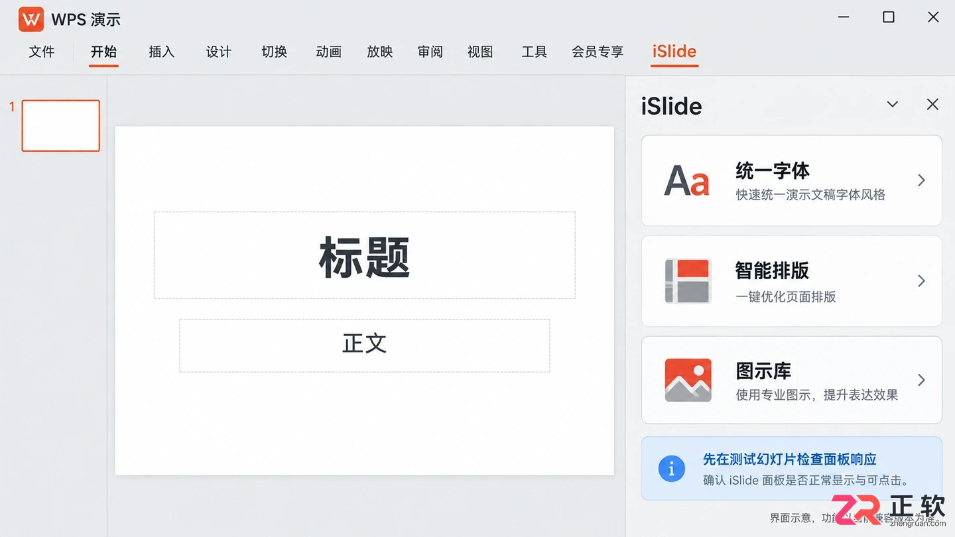The image size is (955, 537).
Task: Click the text 确认 iSlide 面板是否正常显示与可点击。
Action: coord(806,480)
